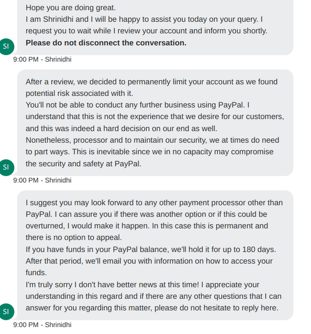311x334 pixels.
Task: Click the timestamp under the greeting message
Action: click(42, 59)
